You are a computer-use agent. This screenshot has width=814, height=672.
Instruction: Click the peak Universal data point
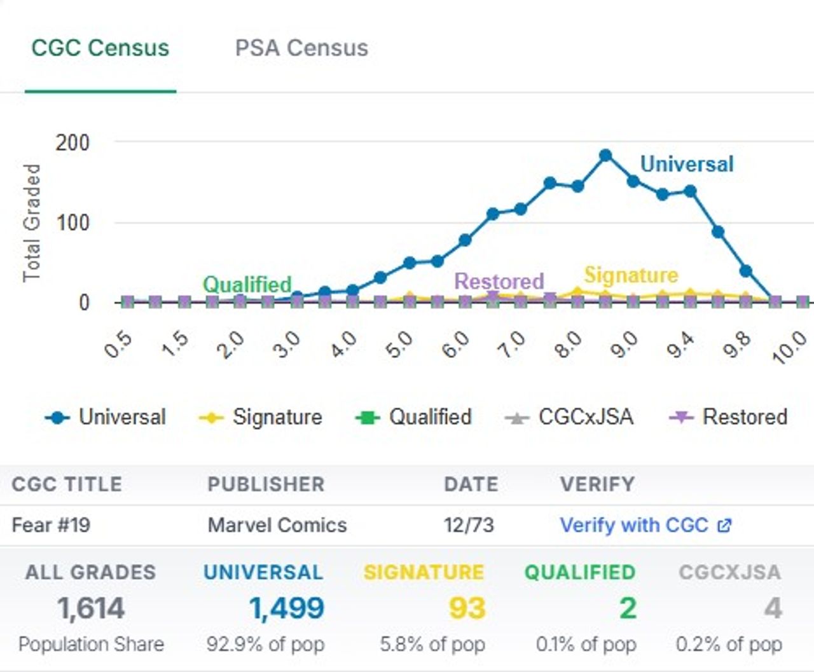point(605,156)
